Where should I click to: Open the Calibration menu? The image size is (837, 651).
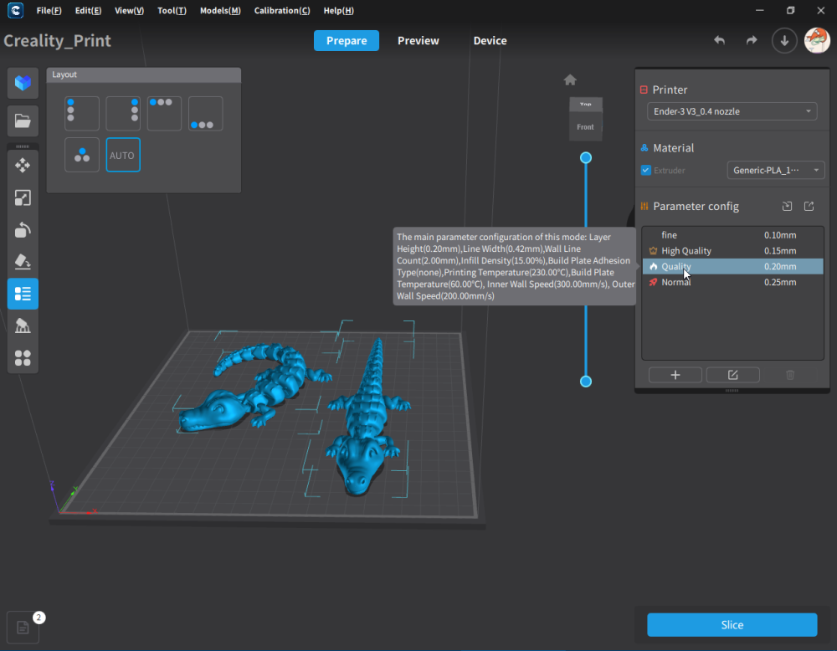pyautogui.click(x=281, y=11)
